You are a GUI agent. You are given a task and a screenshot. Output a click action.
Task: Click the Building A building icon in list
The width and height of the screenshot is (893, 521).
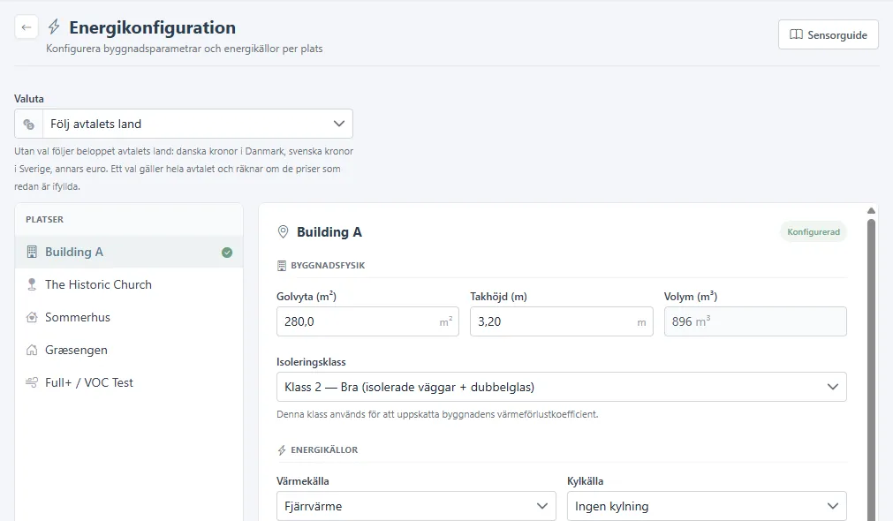(32, 253)
